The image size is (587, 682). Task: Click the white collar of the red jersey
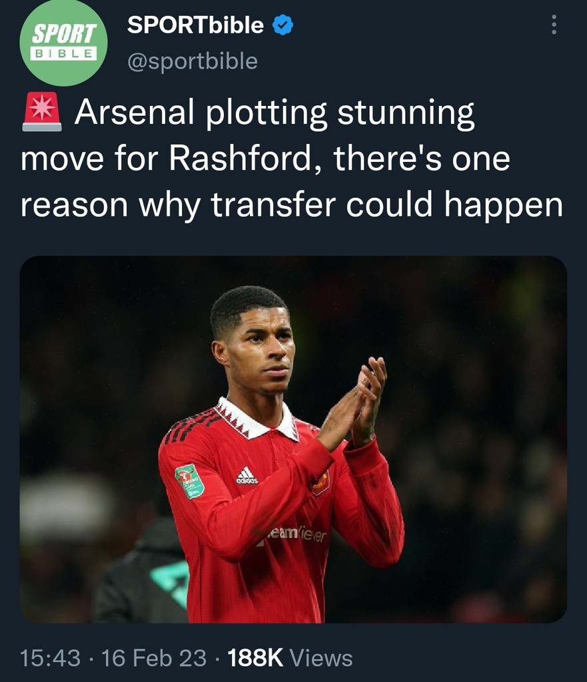(257, 418)
